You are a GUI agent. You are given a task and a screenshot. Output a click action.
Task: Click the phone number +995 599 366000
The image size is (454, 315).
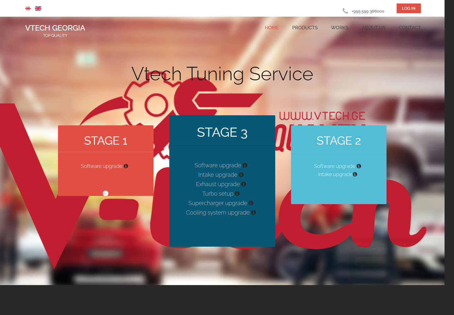(368, 11)
